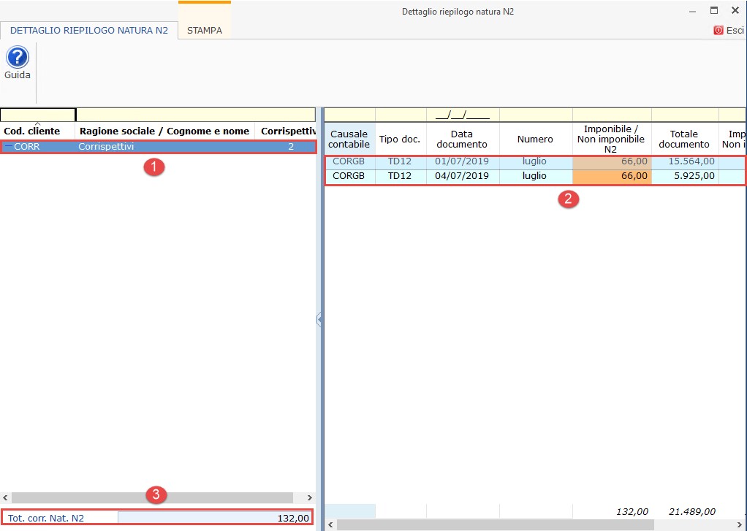
Task: Focus the Causale contabile filter field
Action: (349, 115)
